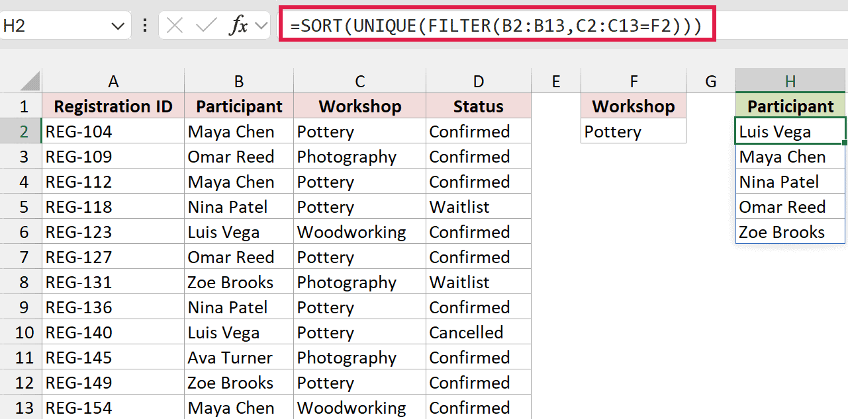Select row 7 header
Image resolution: width=848 pixels, height=419 pixels.
(x=21, y=257)
